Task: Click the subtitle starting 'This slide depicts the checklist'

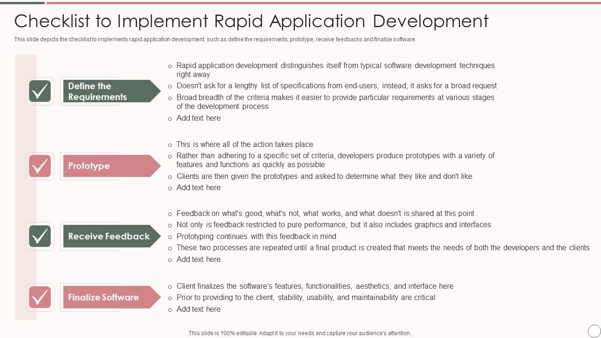Action: coord(215,39)
